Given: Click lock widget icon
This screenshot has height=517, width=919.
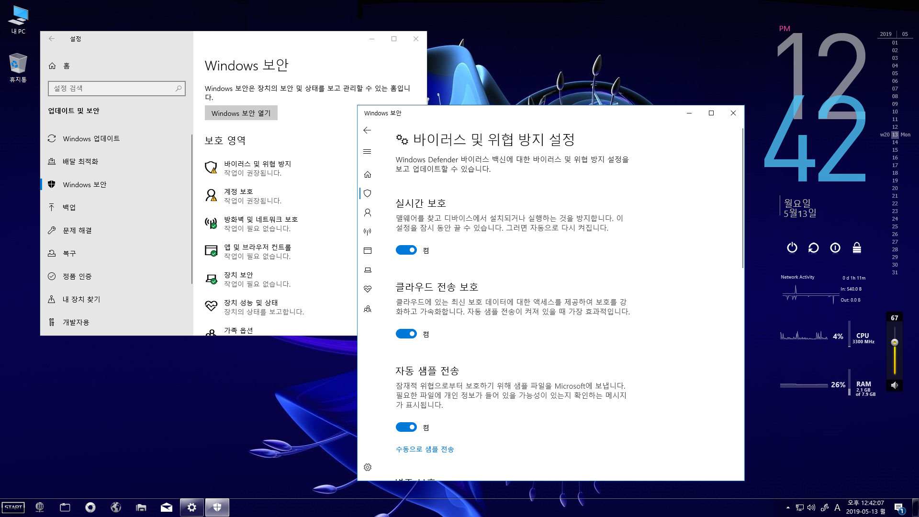Looking at the screenshot, I should pos(857,247).
